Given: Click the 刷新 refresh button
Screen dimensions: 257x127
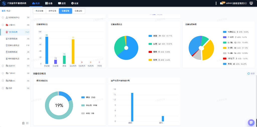Looking at the screenshot, I should click(251, 74).
